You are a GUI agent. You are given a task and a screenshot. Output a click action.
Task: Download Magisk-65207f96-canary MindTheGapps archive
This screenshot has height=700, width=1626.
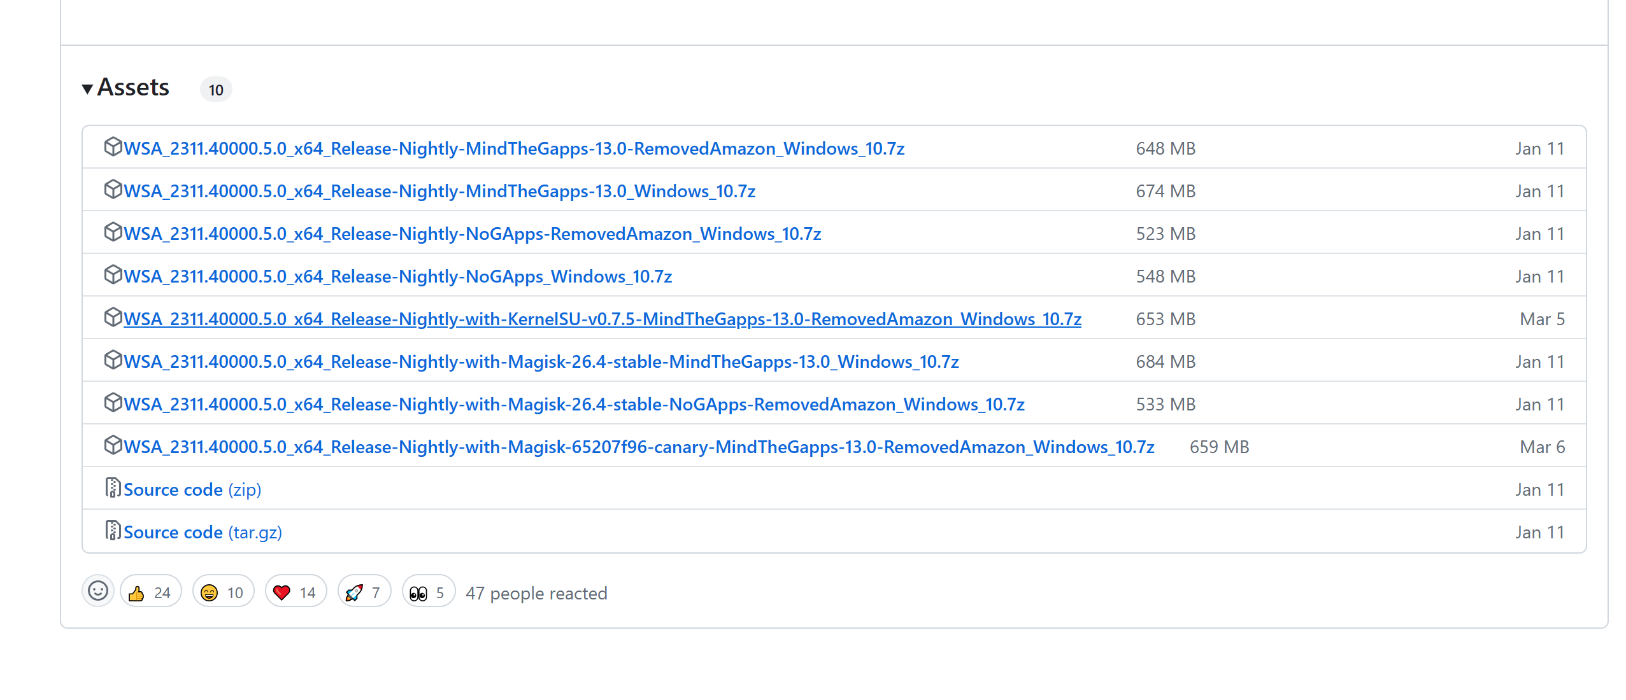click(x=639, y=447)
